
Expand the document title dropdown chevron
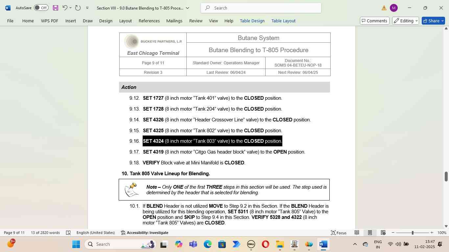(187, 8)
